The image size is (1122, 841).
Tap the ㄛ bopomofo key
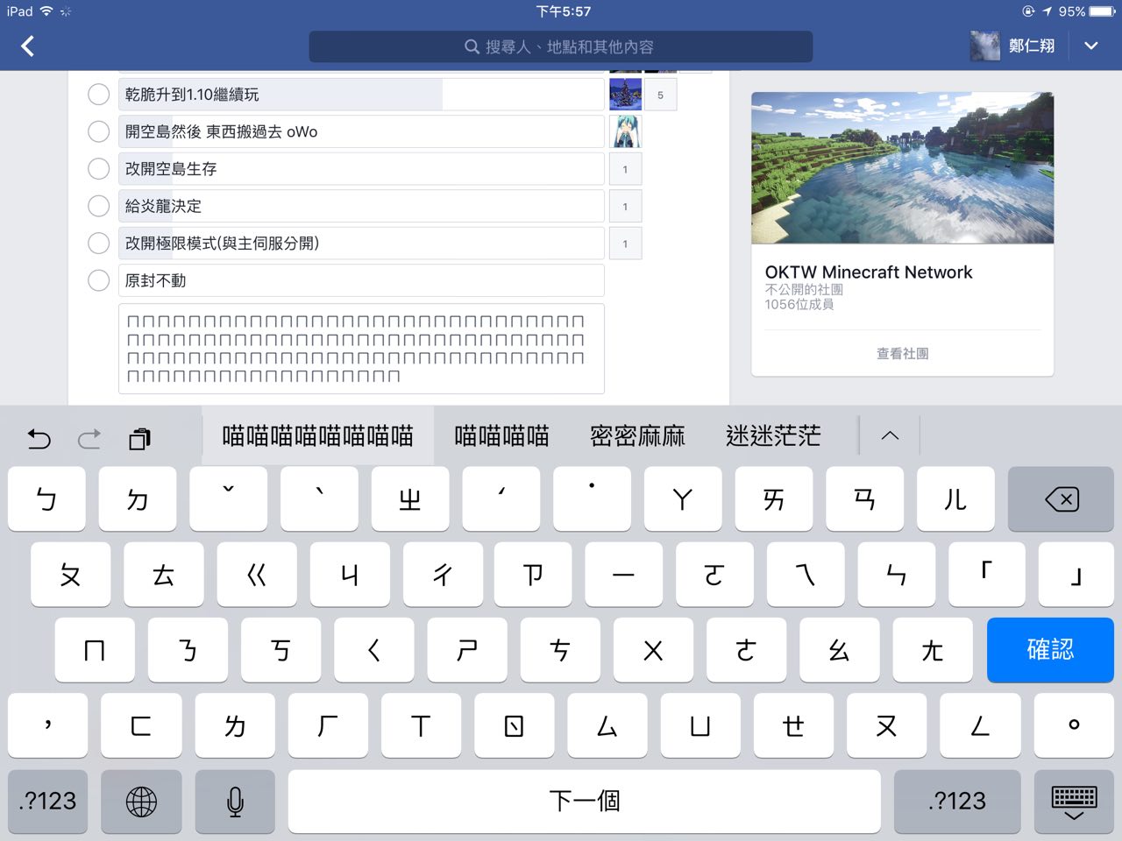coord(714,575)
